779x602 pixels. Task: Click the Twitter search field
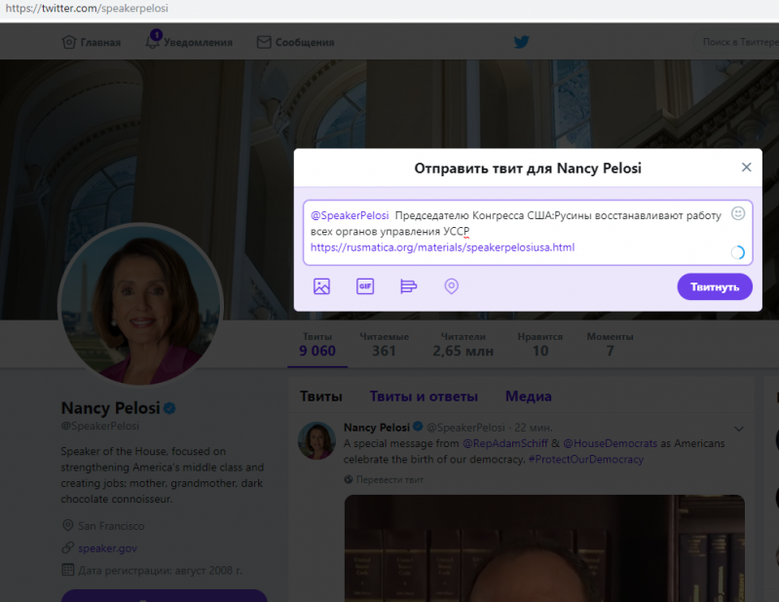(x=737, y=42)
